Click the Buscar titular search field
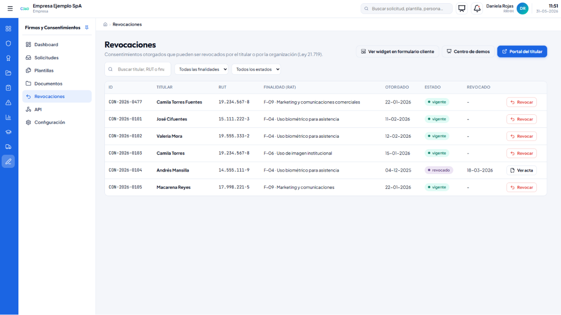Image resolution: width=561 pixels, height=315 pixels. (138, 69)
